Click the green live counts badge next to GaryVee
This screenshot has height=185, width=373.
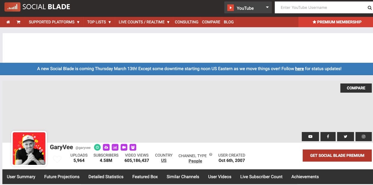point(97,147)
